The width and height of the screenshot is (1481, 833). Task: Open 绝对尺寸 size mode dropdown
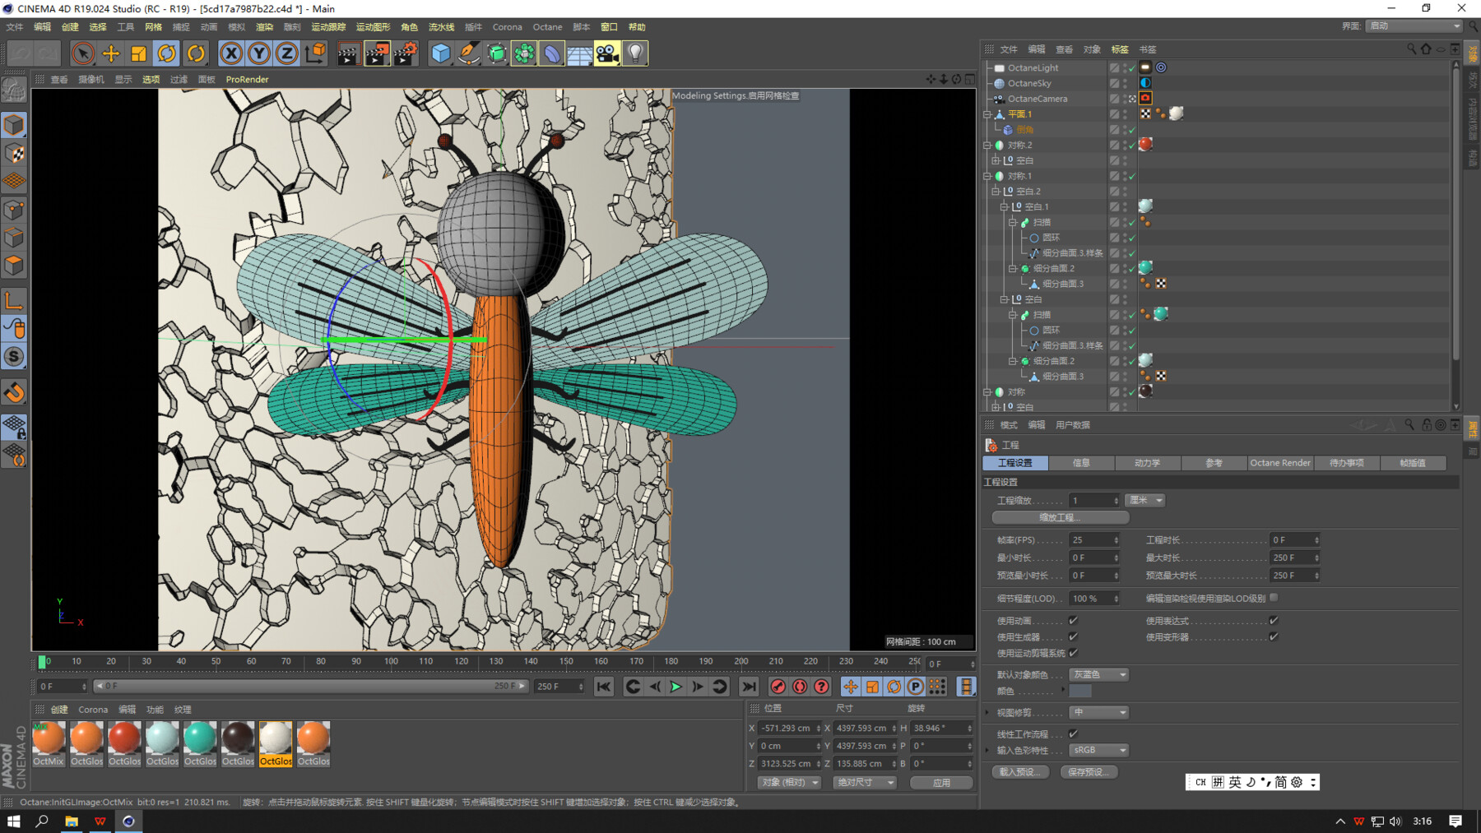864,783
